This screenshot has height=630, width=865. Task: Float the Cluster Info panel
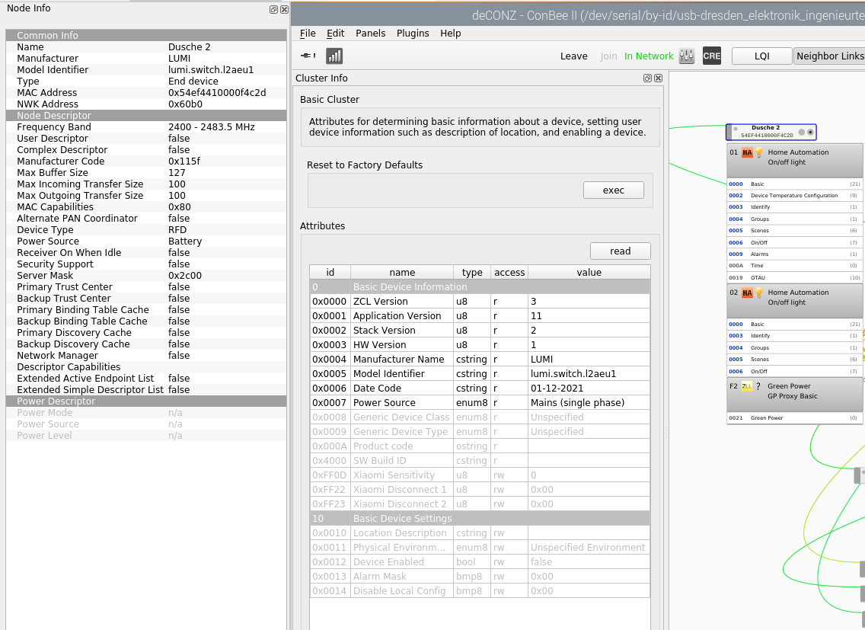tap(647, 78)
